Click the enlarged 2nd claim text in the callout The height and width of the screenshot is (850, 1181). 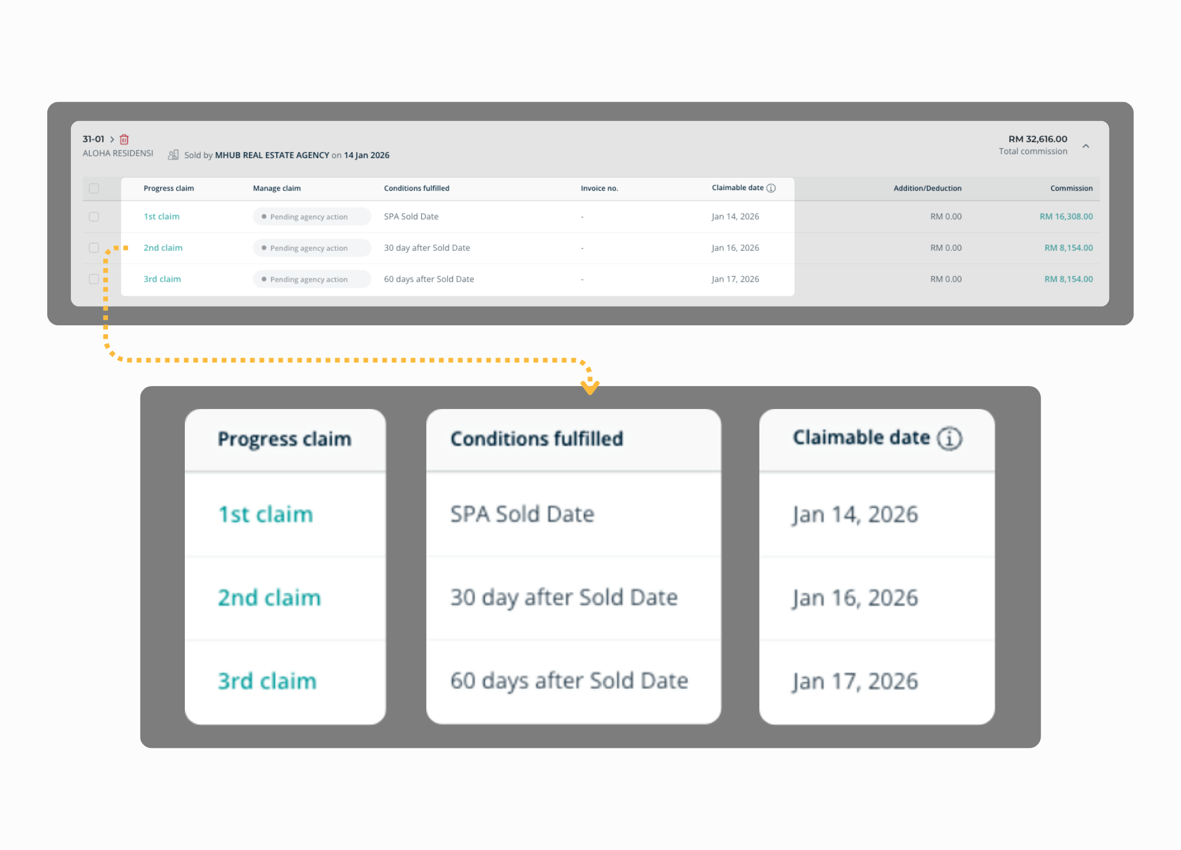click(269, 597)
